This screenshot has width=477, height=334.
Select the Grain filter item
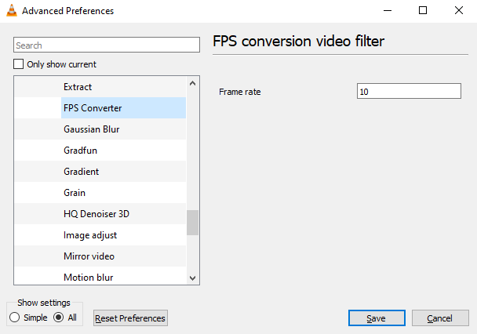[x=75, y=193]
